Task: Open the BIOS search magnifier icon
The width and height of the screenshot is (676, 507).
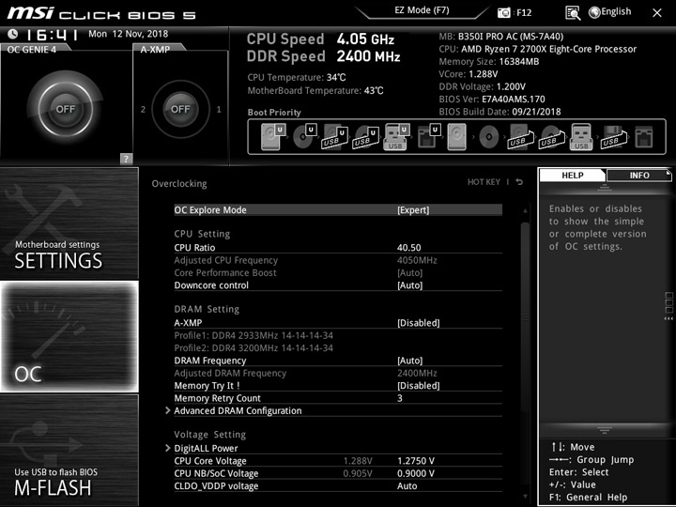Action: [x=573, y=13]
